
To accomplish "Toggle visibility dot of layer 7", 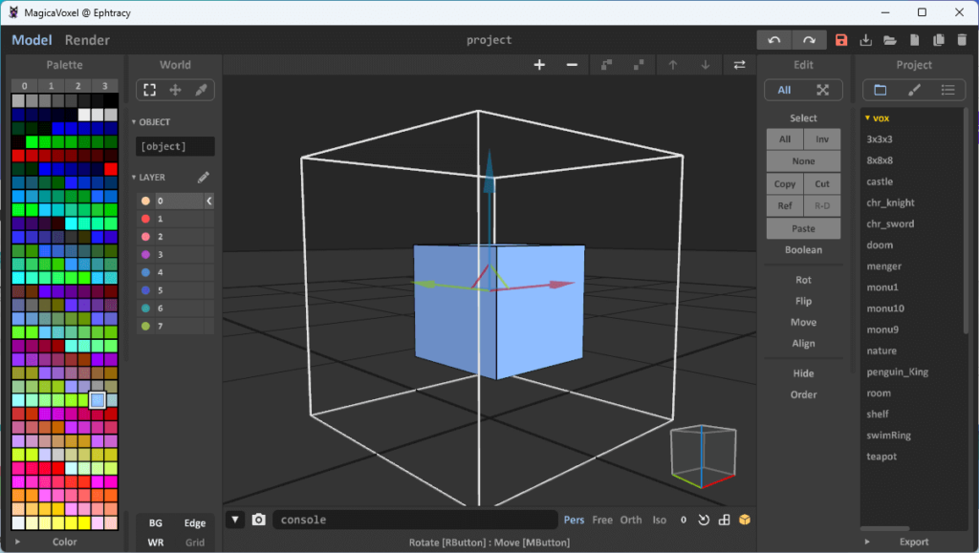I will click(145, 326).
